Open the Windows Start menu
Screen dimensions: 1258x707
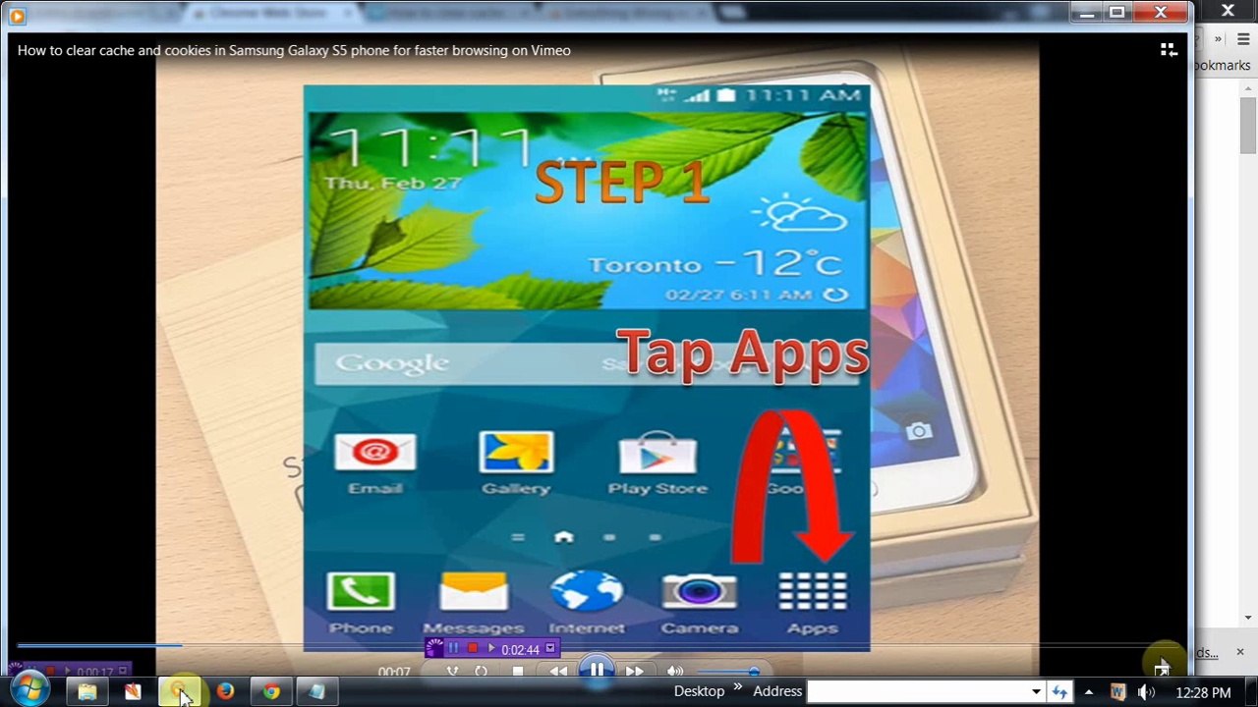[x=29, y=689]
